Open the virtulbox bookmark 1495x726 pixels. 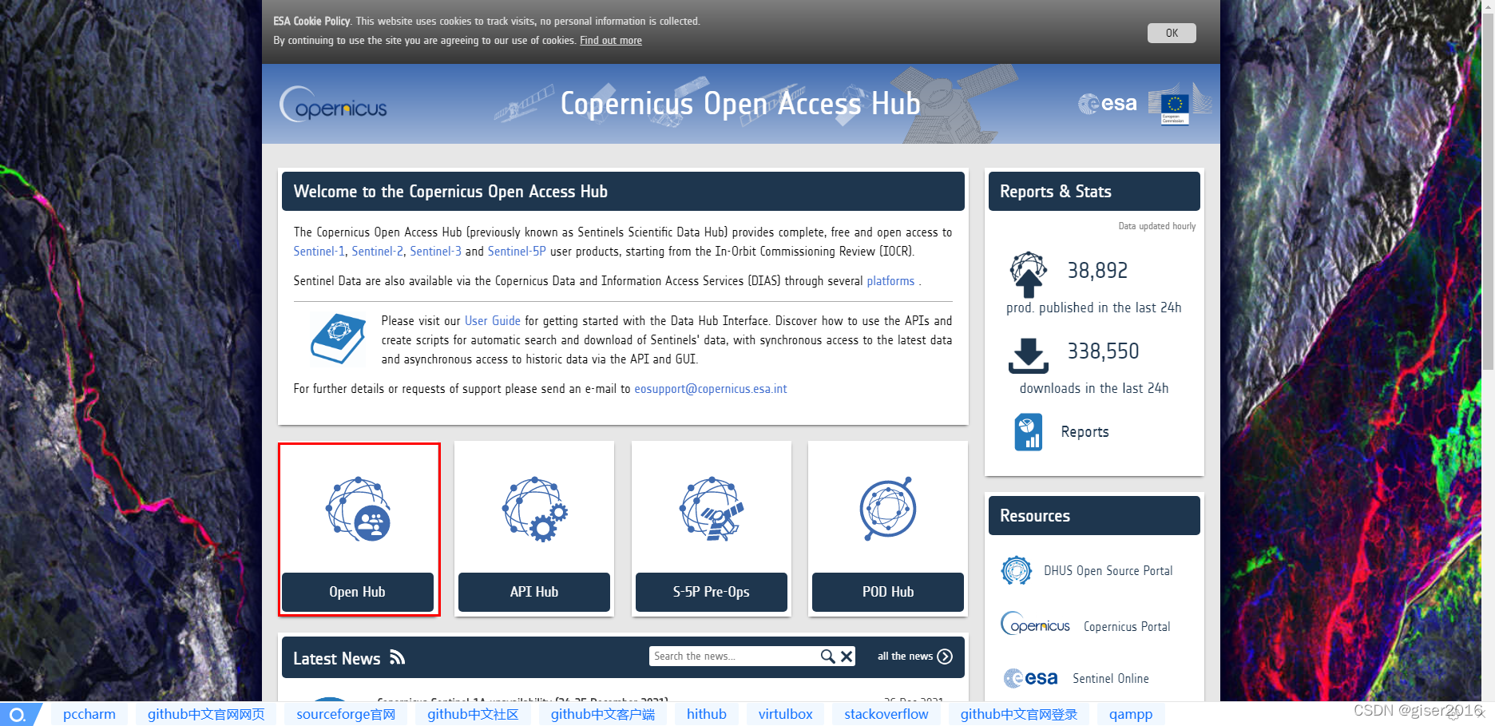(x=786, y=714)
